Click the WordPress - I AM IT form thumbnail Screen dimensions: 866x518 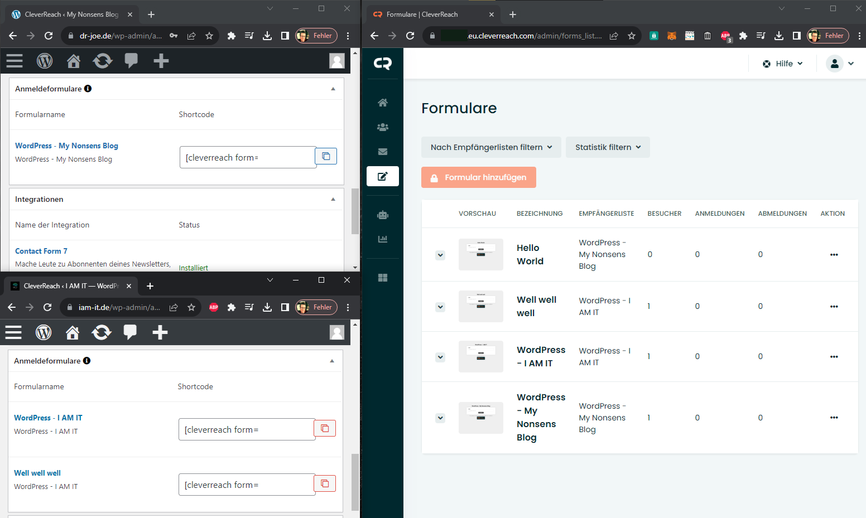(x=480, y=357)
